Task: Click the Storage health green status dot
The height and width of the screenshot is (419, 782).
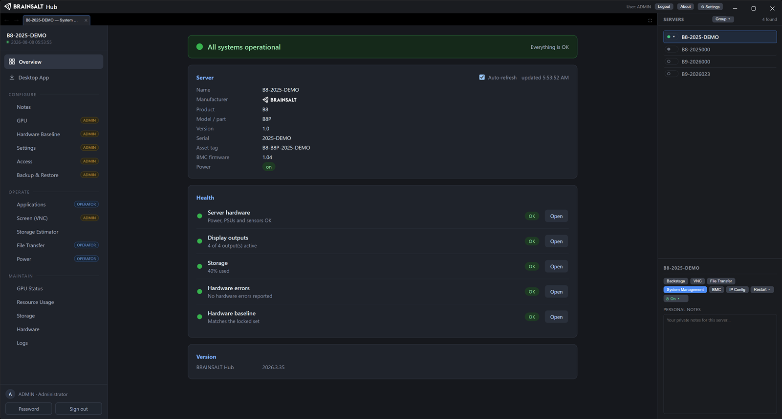Action: pyautogui.click(x=199, y=266)
